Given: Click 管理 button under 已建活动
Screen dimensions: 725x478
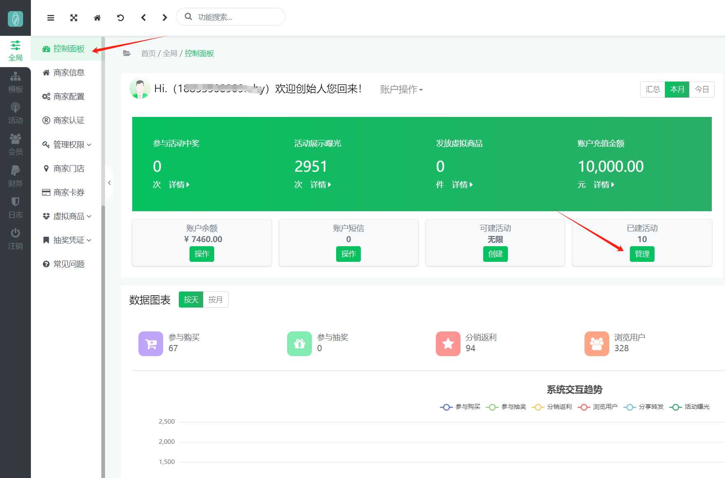Looking at the screenshot, I should click(x=642, y=254).
